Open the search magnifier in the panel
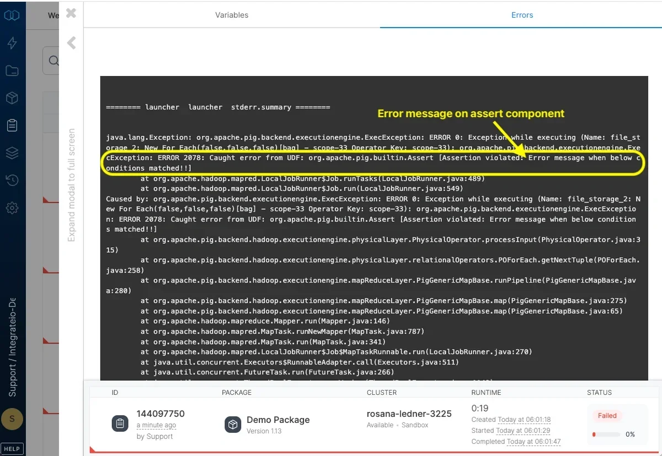Screen dimensions: 662x456 point(54,61)
